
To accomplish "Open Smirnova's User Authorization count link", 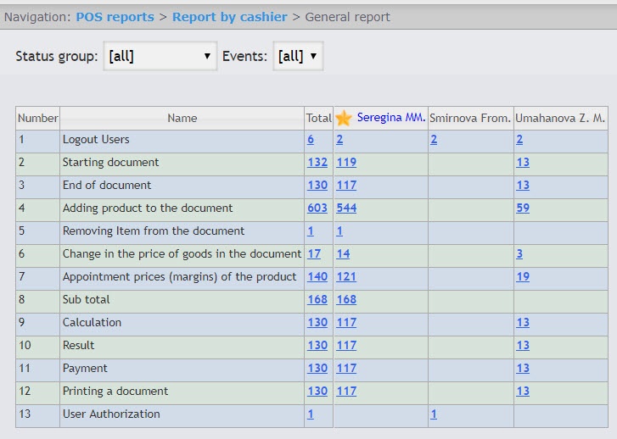I will (434, 414).
